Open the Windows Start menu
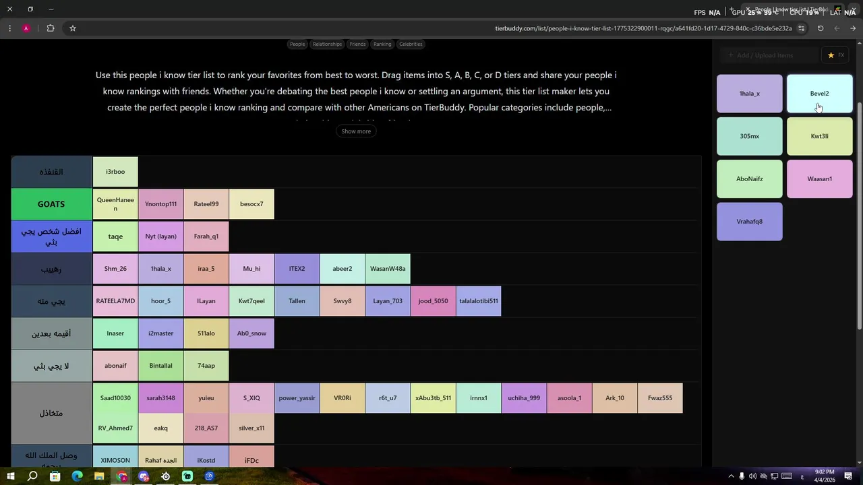 point(11,476)
